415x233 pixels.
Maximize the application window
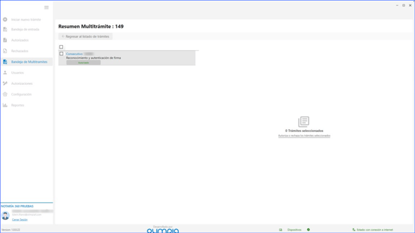tap(404, 6)
